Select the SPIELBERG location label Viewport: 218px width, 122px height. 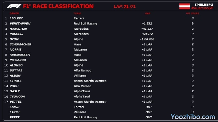click(x=204, y=5)
